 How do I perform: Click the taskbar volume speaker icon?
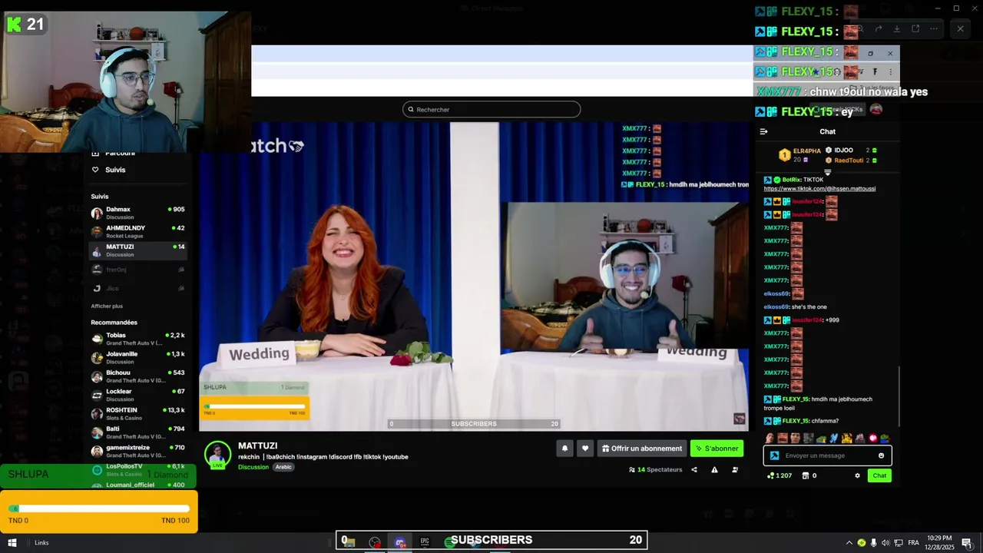(x=885, y=543)
